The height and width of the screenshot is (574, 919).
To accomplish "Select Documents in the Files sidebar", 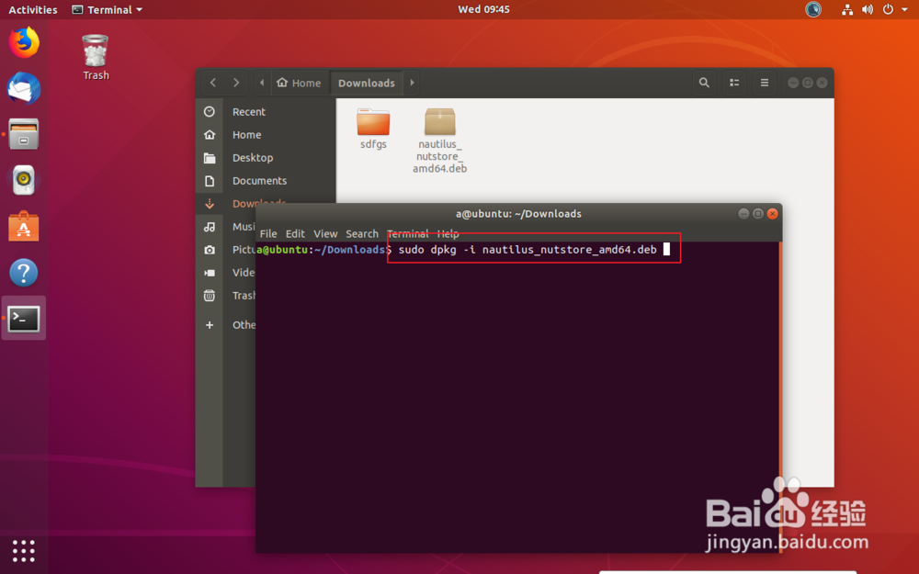I will (258, 180).
